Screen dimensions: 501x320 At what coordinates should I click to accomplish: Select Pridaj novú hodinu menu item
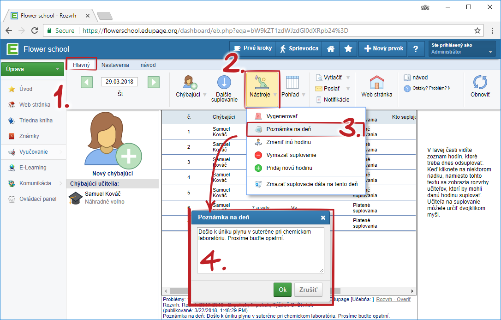point(306,168)
